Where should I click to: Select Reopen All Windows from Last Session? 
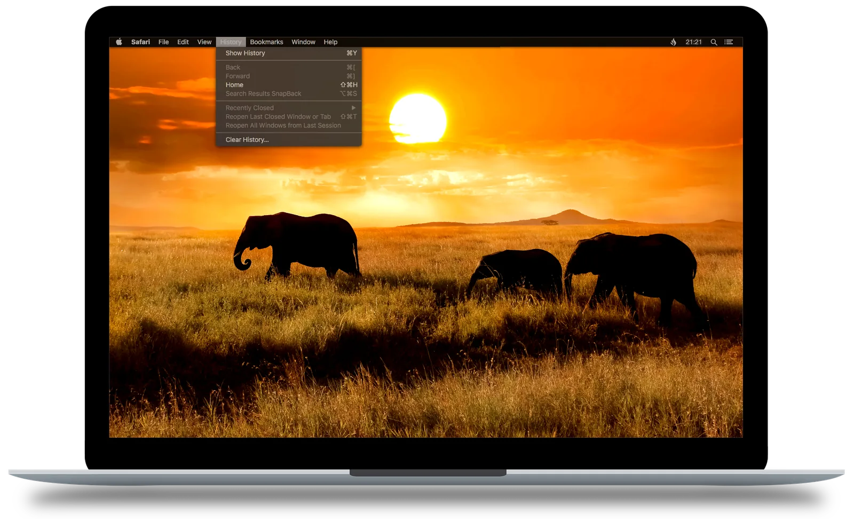[289, 125]
